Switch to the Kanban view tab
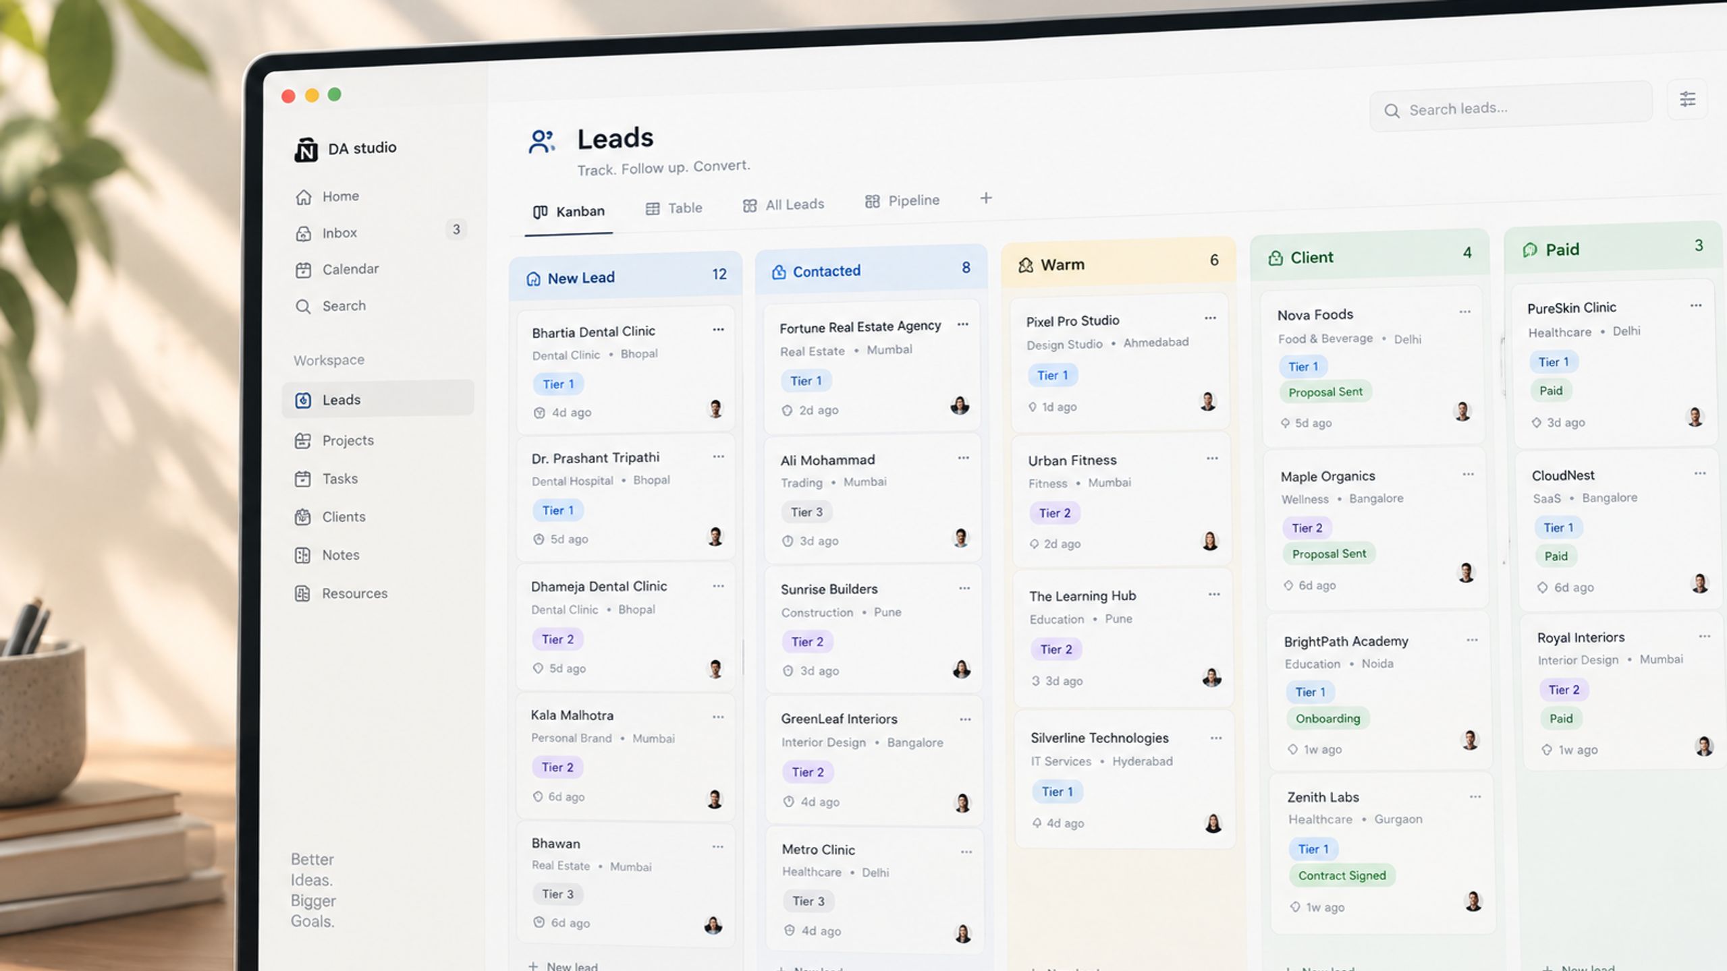This screenshot has height=971, width=1727. (568, 212)
